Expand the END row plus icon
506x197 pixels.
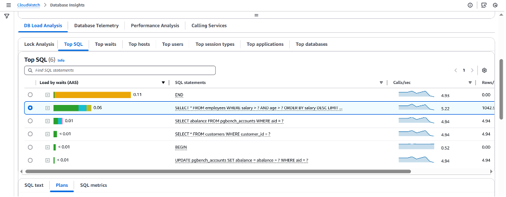48,95
